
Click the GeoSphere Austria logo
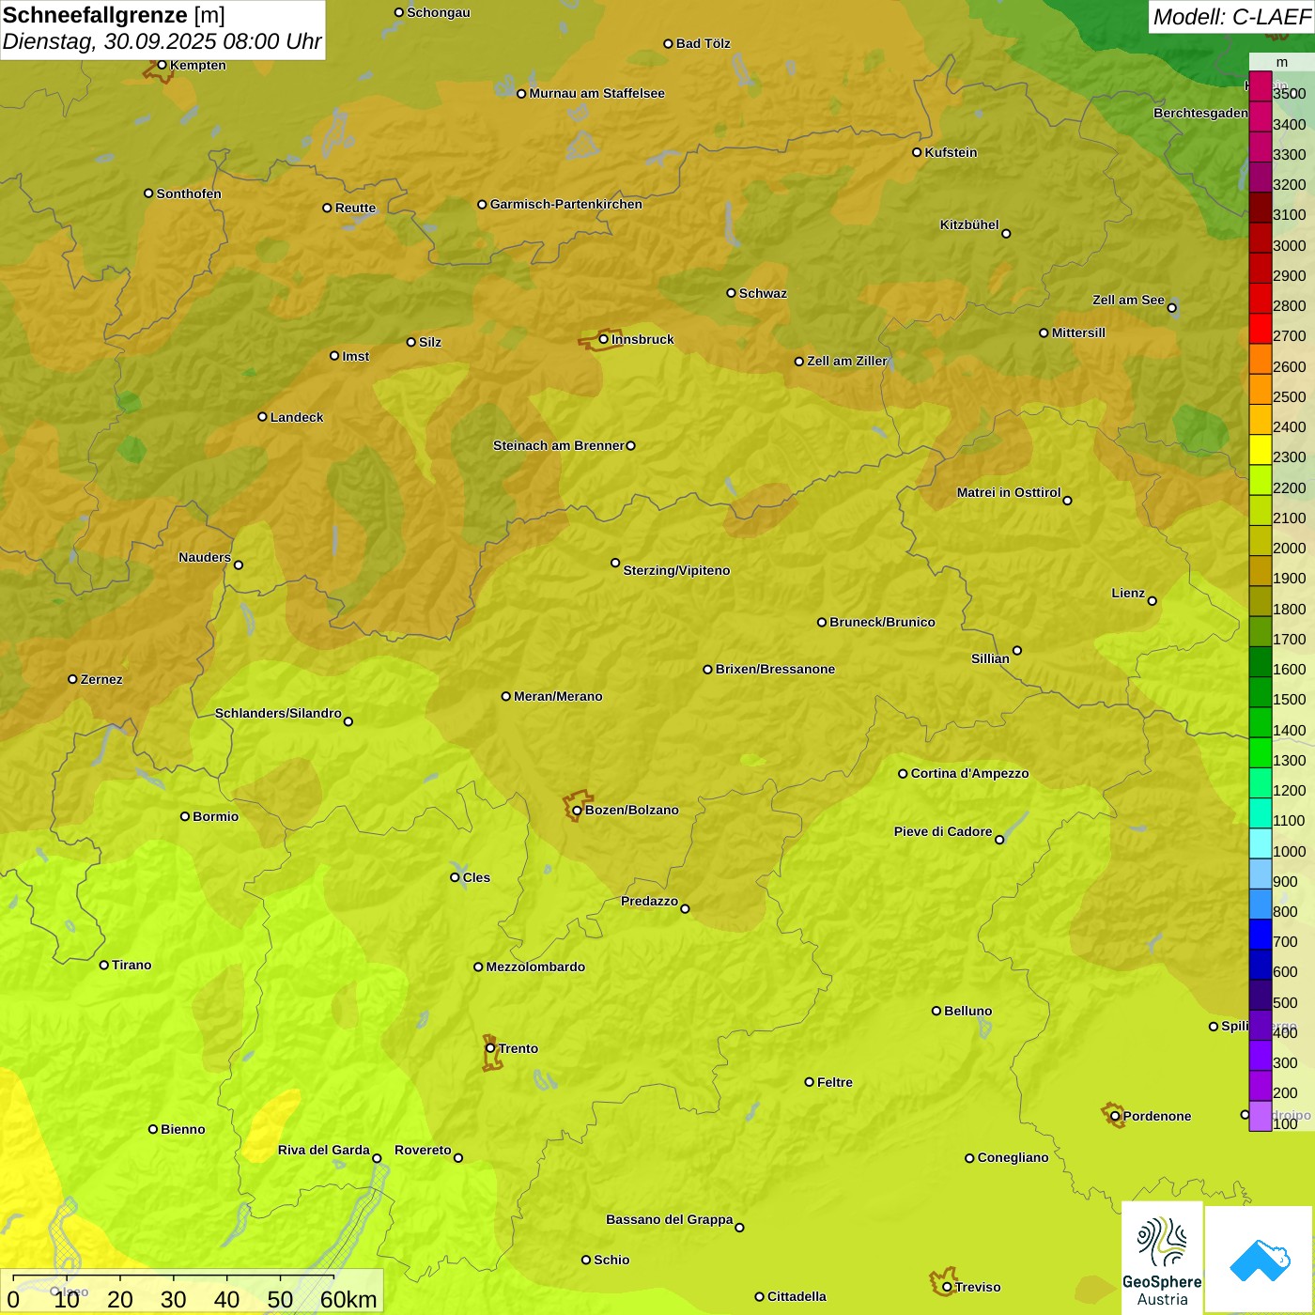(1162, 1258)
